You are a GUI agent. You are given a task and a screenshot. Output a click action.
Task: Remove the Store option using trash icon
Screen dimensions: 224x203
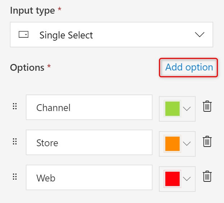207,142
